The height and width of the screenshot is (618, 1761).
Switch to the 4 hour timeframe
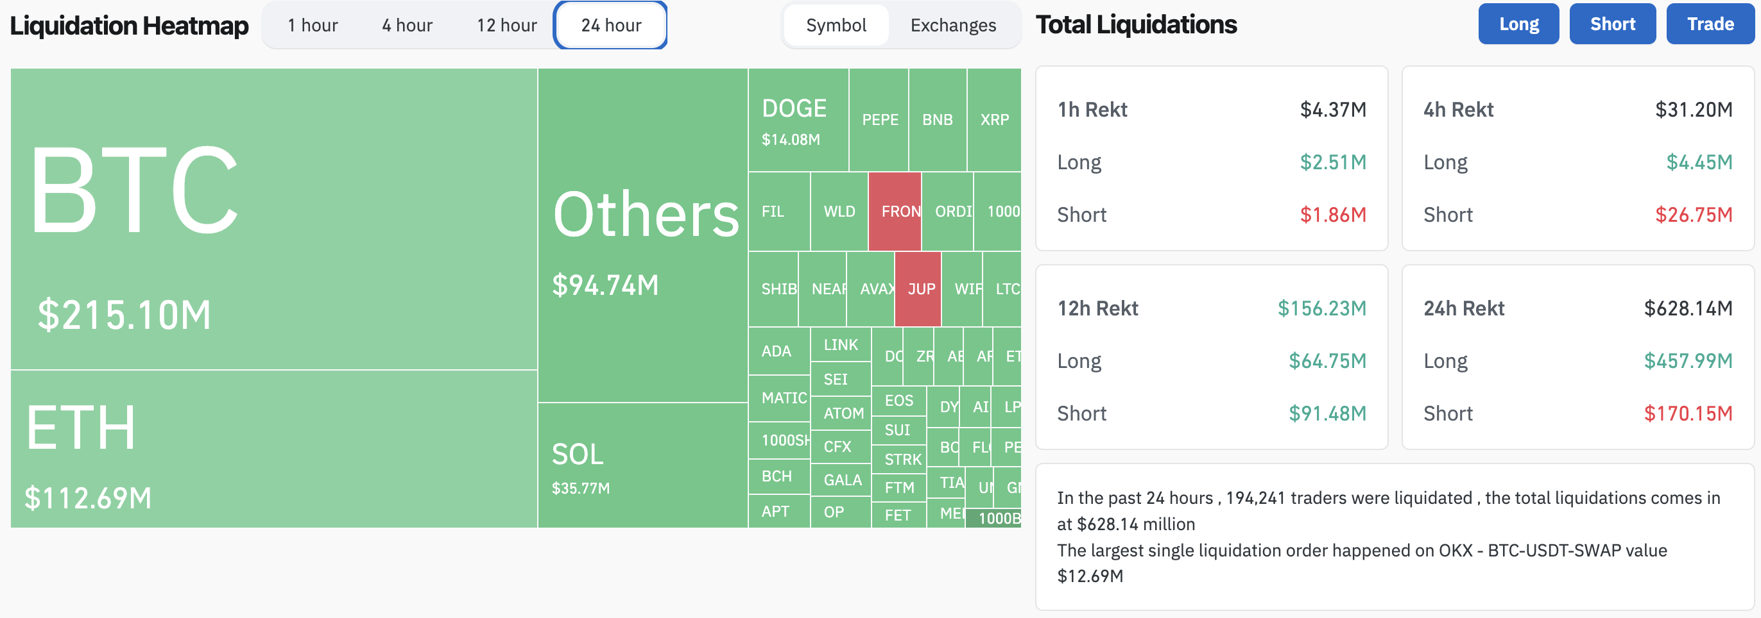(x=407, y=25)
